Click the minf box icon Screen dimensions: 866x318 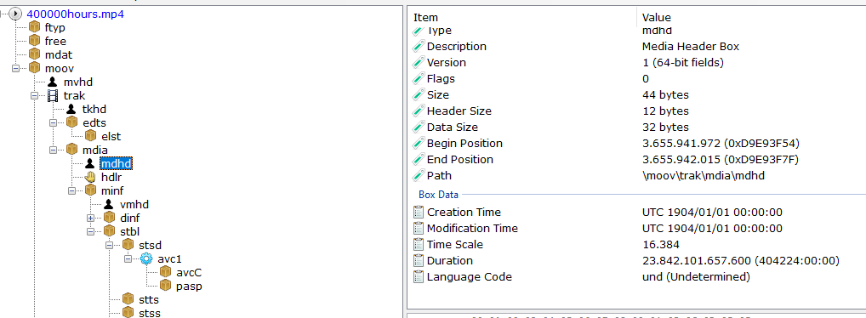(90, 190)
